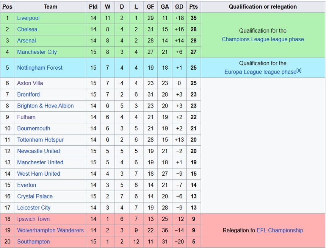Open the Liverpool team link
326x248 pixels.
28,18
